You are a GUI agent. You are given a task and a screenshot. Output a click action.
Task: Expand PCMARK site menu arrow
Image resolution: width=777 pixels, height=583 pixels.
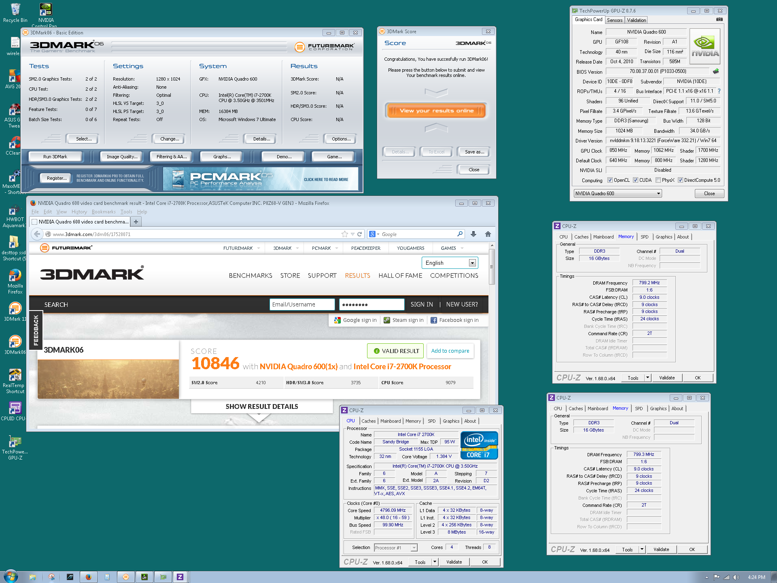point(337,248)
